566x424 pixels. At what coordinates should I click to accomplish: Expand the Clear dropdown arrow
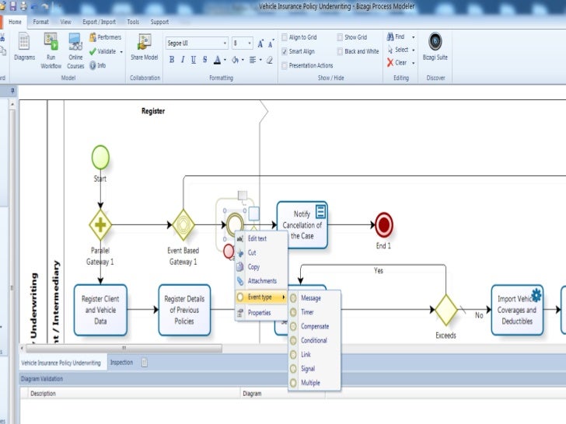pos(414,63)
